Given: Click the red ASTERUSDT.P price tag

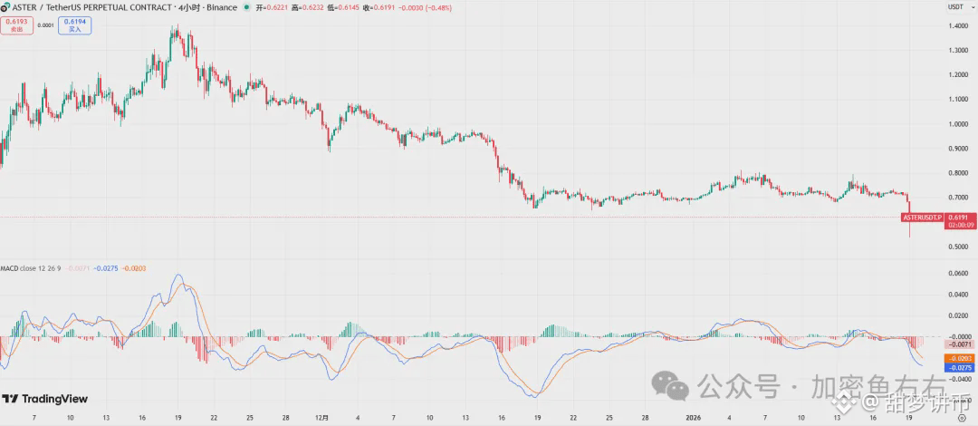Looking at the screenshot, I should 923,217.
